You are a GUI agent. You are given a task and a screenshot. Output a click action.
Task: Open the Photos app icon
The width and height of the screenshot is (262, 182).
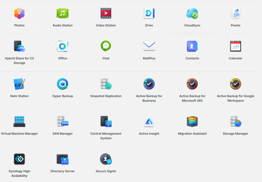coord(19,13)
